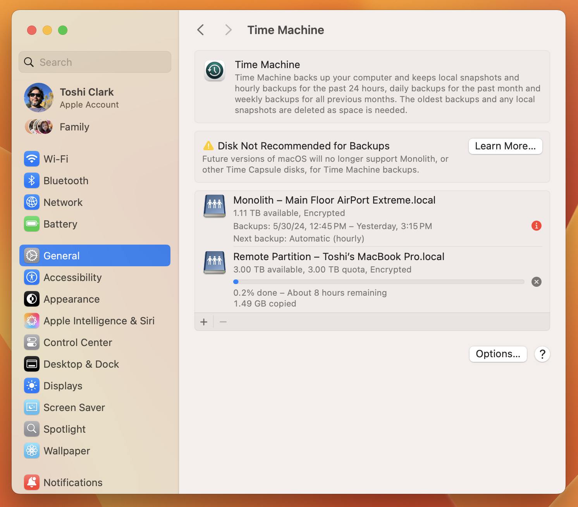
Task: Click the Search field in sidebar
Action: 95,62
